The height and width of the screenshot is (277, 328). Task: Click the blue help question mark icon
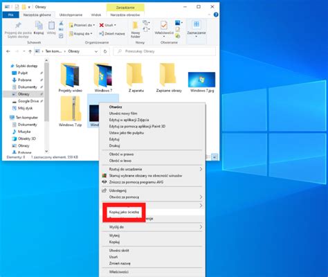point(216,15)
